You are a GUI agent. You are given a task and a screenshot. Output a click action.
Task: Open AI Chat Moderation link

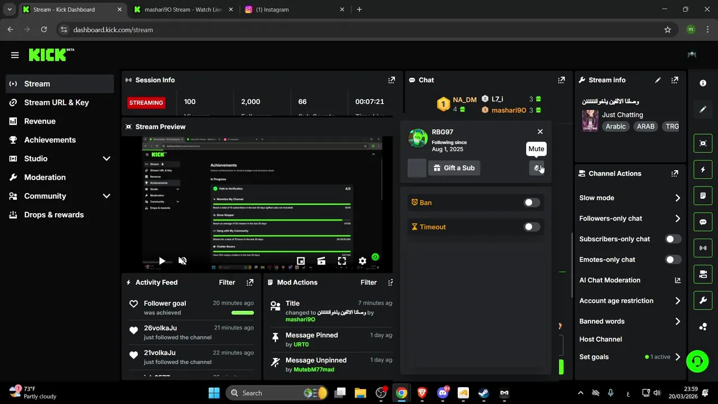(x=630, y=280)
